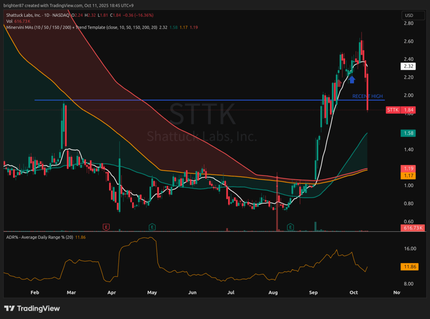Click the TradingView logo icon
Image resolution: width=430 pixels, height=319 pixels.
click(10, 309)
